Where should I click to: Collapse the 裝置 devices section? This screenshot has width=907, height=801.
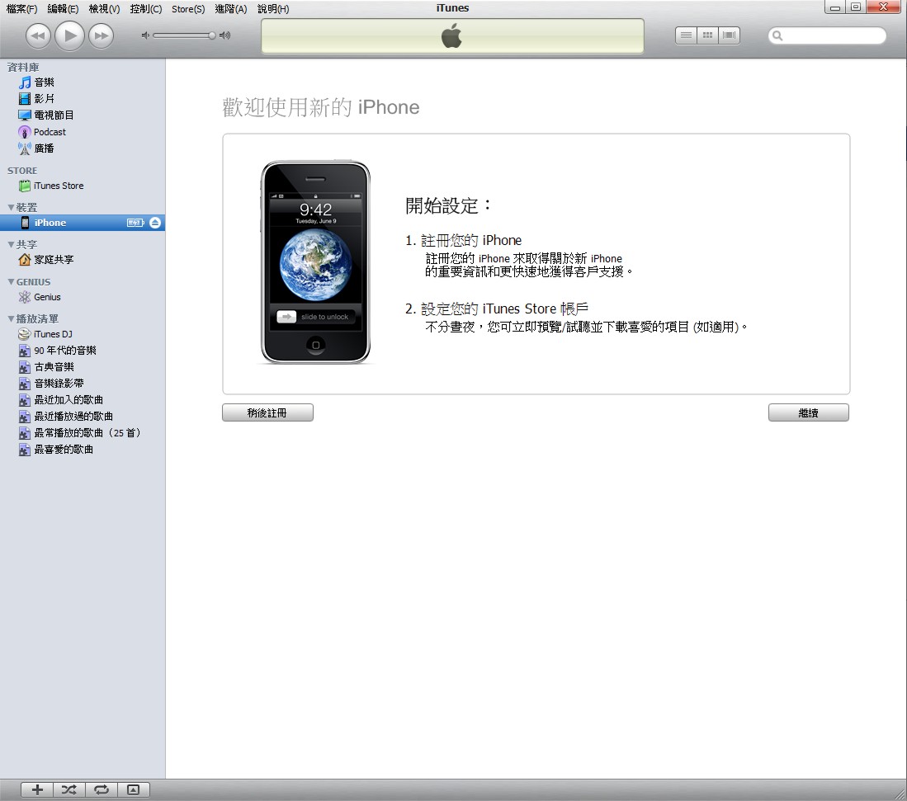[x=11, y=207]
